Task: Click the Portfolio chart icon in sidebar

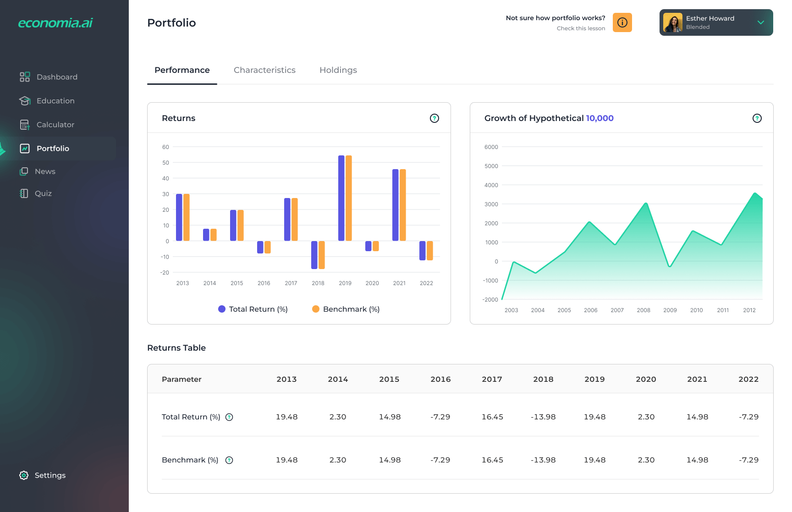Action: click(x=25, y=149)
